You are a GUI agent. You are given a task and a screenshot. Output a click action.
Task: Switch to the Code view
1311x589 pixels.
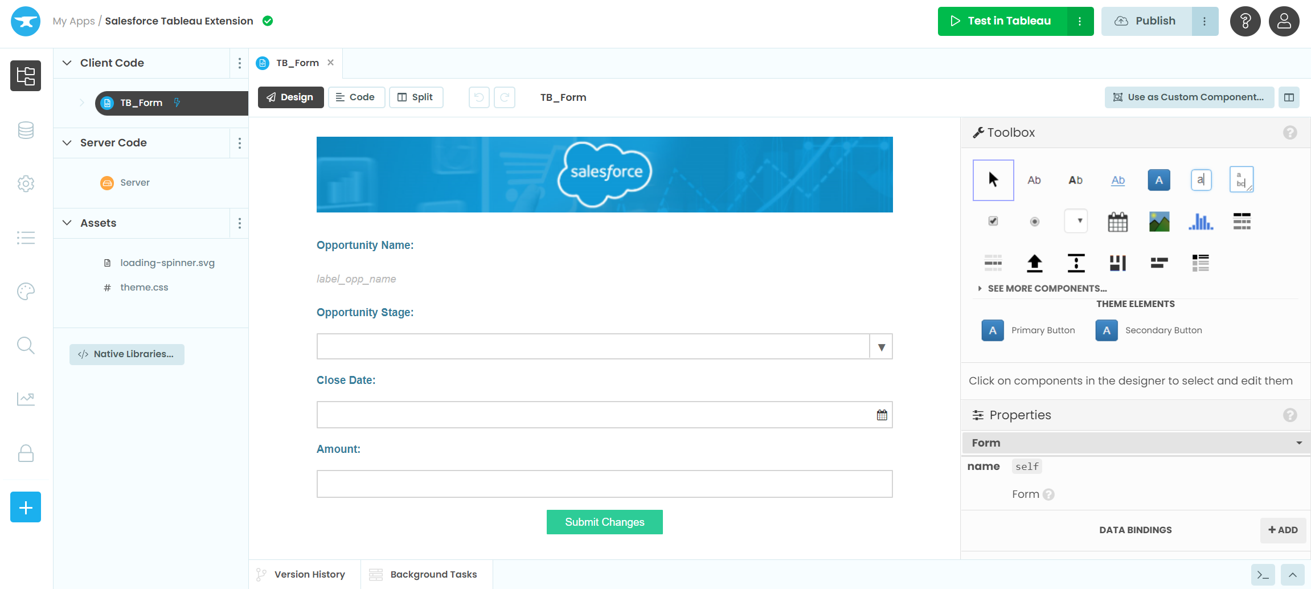tap(357, 97)
